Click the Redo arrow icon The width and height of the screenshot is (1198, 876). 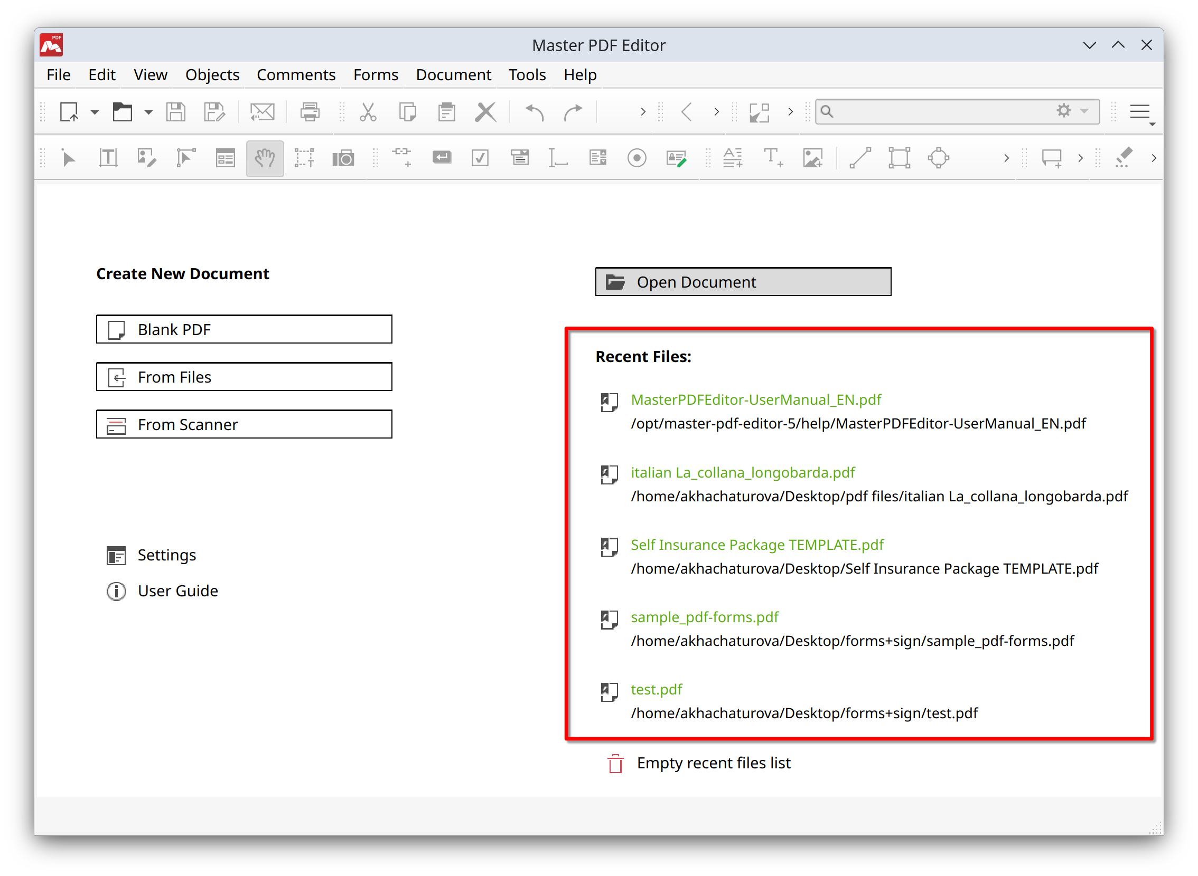point(573,112)
